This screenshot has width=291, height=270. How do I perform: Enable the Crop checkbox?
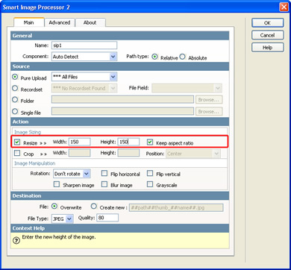click(x=17, y=153)
